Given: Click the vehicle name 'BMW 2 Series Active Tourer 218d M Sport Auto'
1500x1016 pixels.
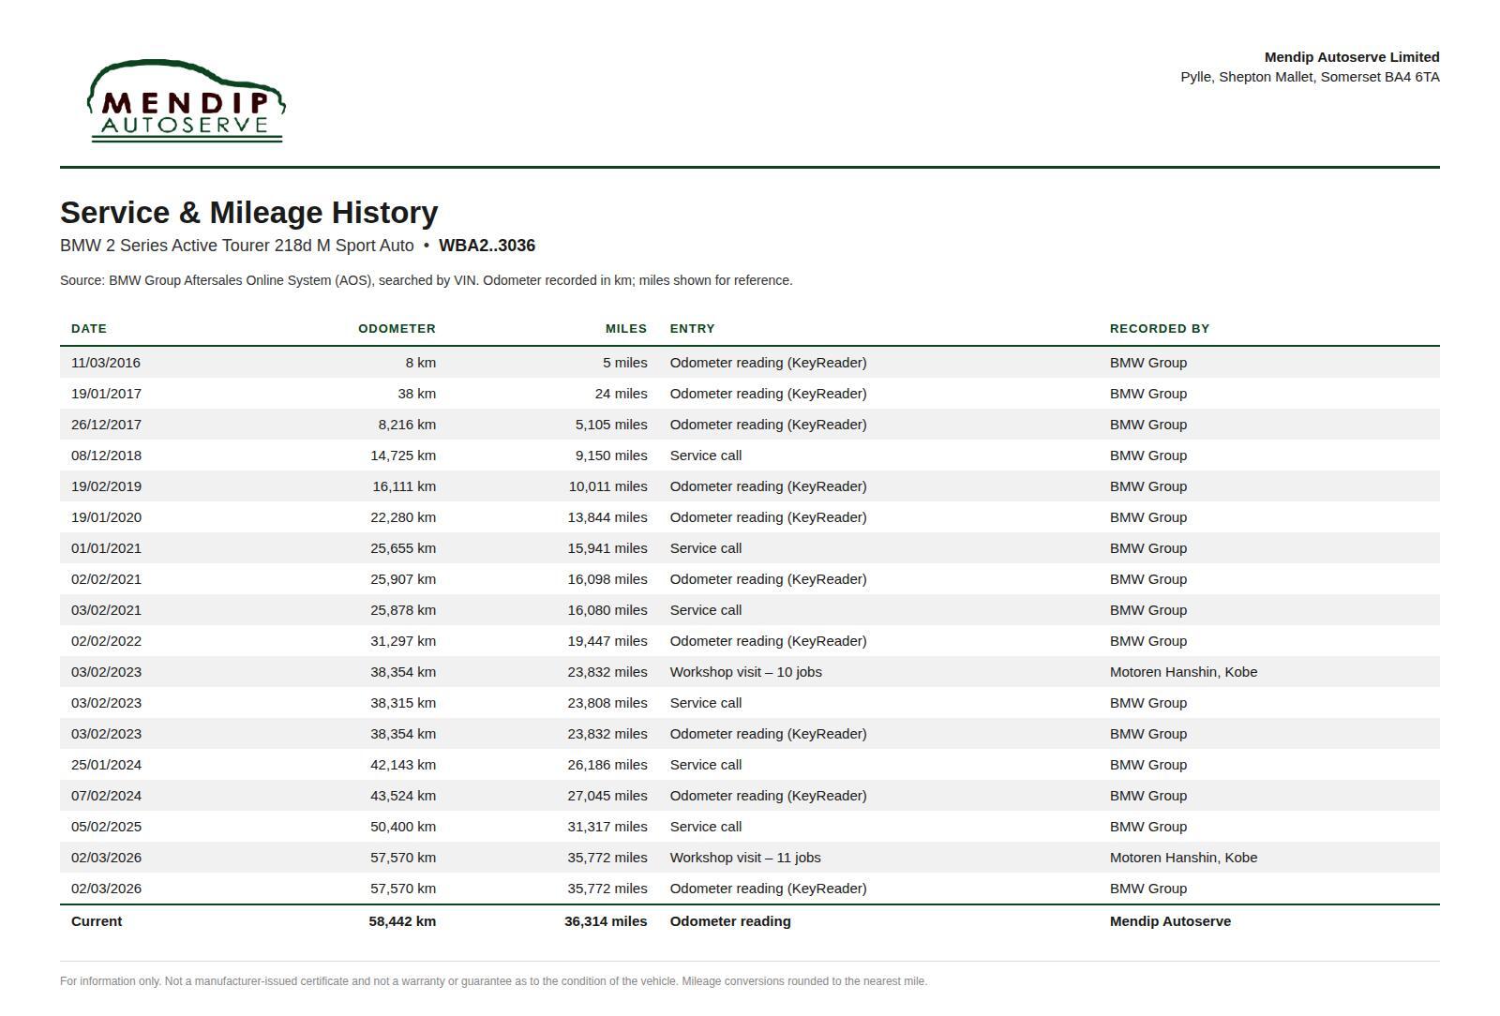Looking at the screenshot, I should pos(237,246).
